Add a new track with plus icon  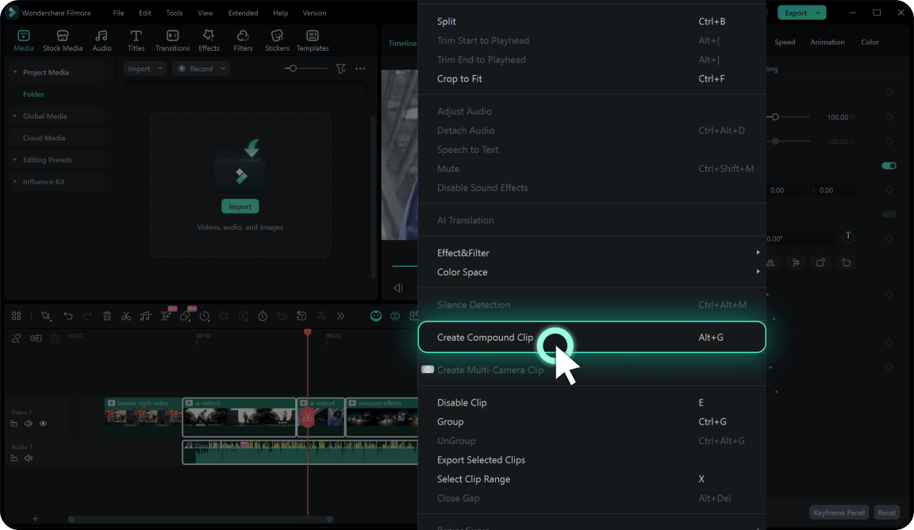tap(35, 518)
